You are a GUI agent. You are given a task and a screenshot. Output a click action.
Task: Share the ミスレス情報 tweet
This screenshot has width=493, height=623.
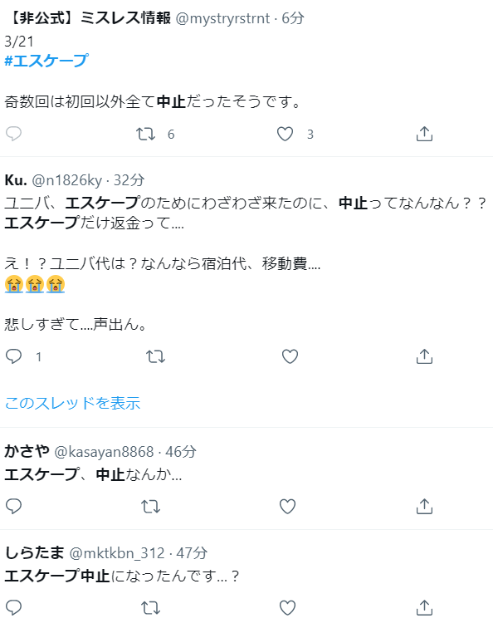point(424,134)
